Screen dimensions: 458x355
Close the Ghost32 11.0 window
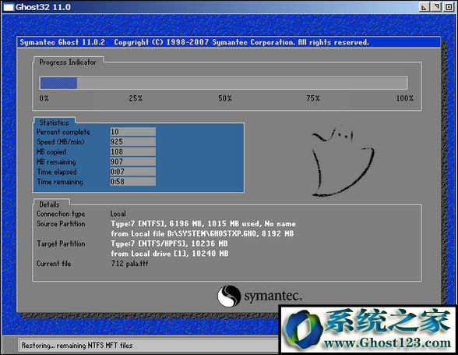click(x=449, y=7)
